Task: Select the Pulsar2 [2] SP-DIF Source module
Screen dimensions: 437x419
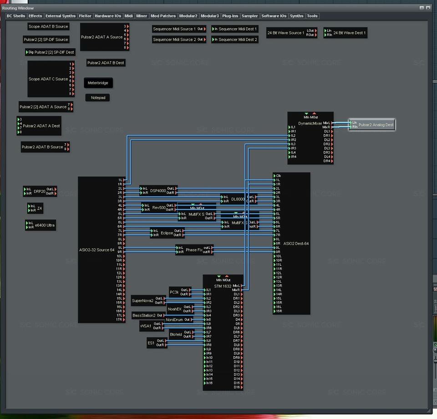Action: pyautogui.click(x=46, y=40)
